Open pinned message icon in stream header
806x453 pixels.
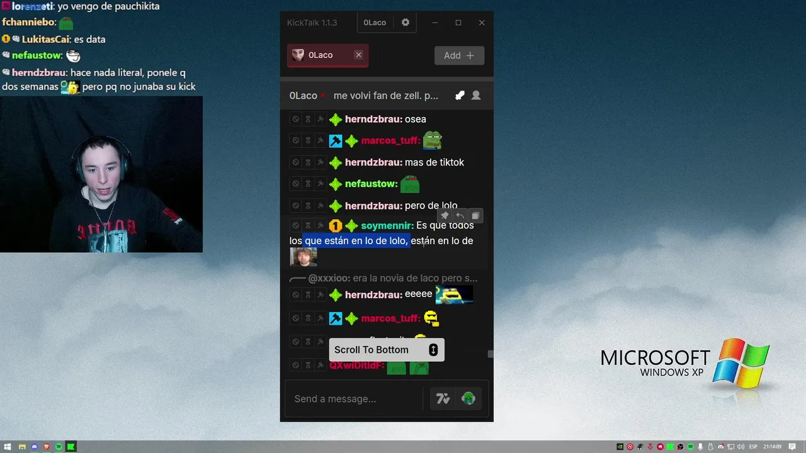point(460,96)
